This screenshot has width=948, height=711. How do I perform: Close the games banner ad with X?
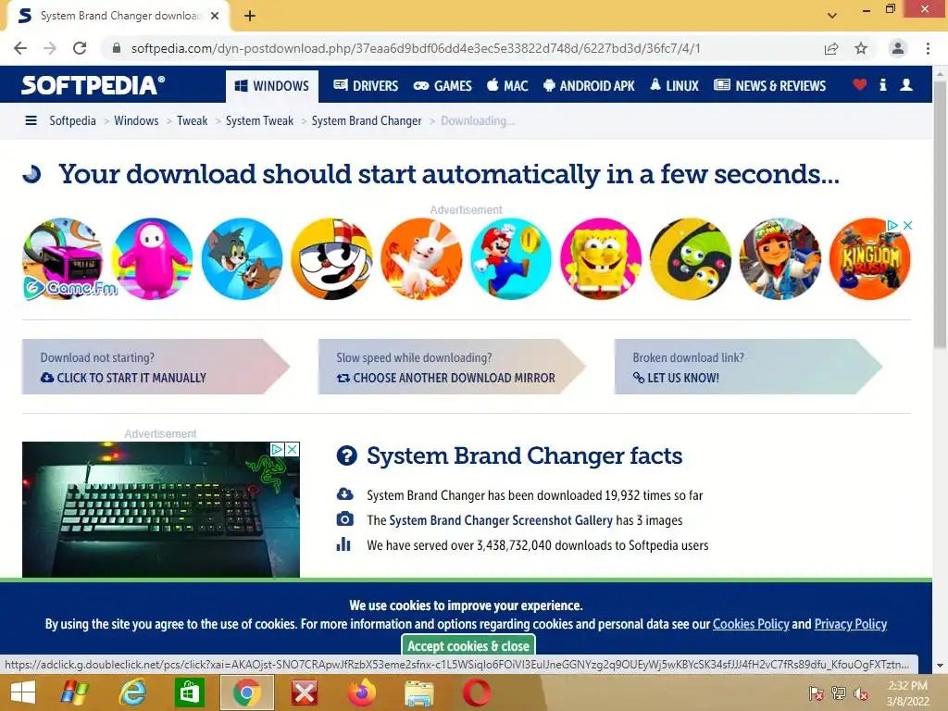click(907, 226)
